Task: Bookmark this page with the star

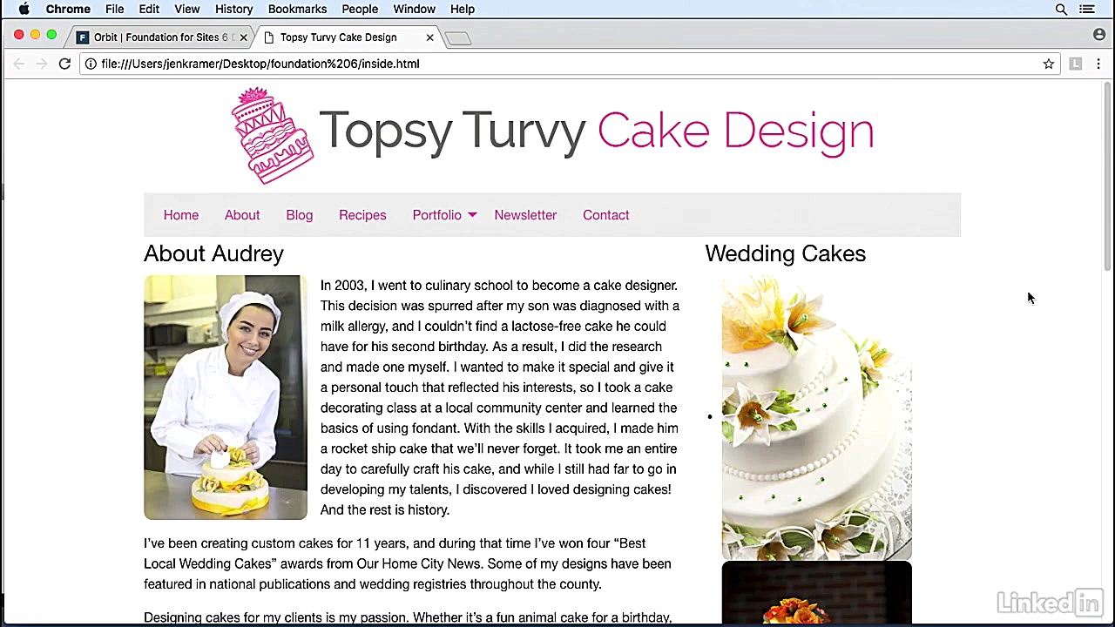Action: 1049,64
